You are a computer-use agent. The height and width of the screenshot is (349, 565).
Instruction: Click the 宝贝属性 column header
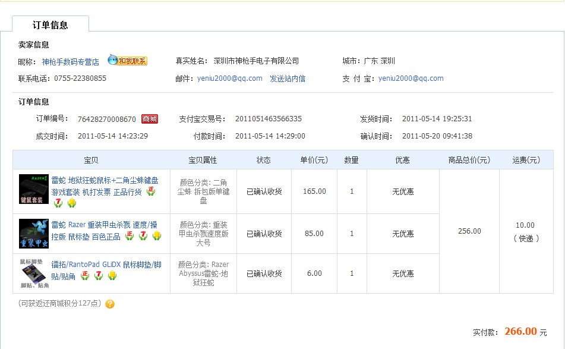pos(203,160)
